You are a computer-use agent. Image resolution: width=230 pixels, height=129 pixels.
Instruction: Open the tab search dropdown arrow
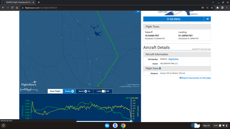213,2
